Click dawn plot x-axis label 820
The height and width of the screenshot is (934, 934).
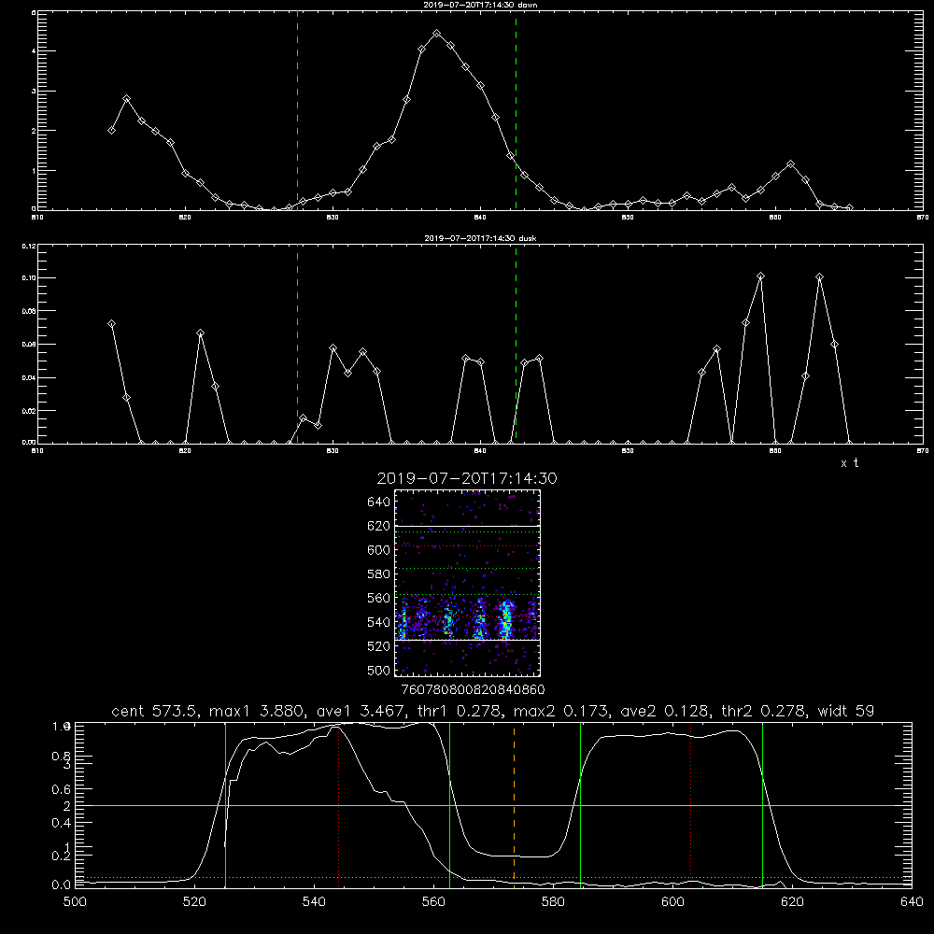[x=185, y=218]
